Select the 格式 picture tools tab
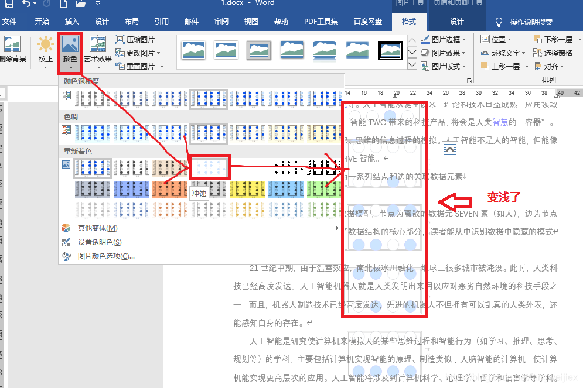The image size is (583, 388). (x=409, y=22)
